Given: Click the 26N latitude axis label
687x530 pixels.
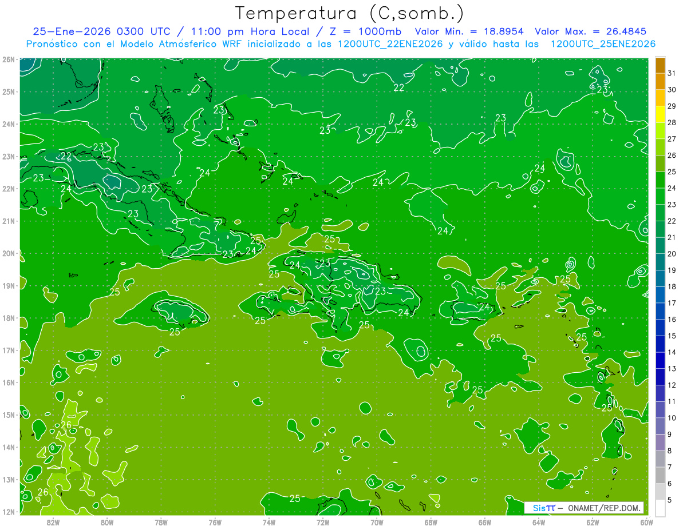Looking at the screenshot, I should coord(8,59).
